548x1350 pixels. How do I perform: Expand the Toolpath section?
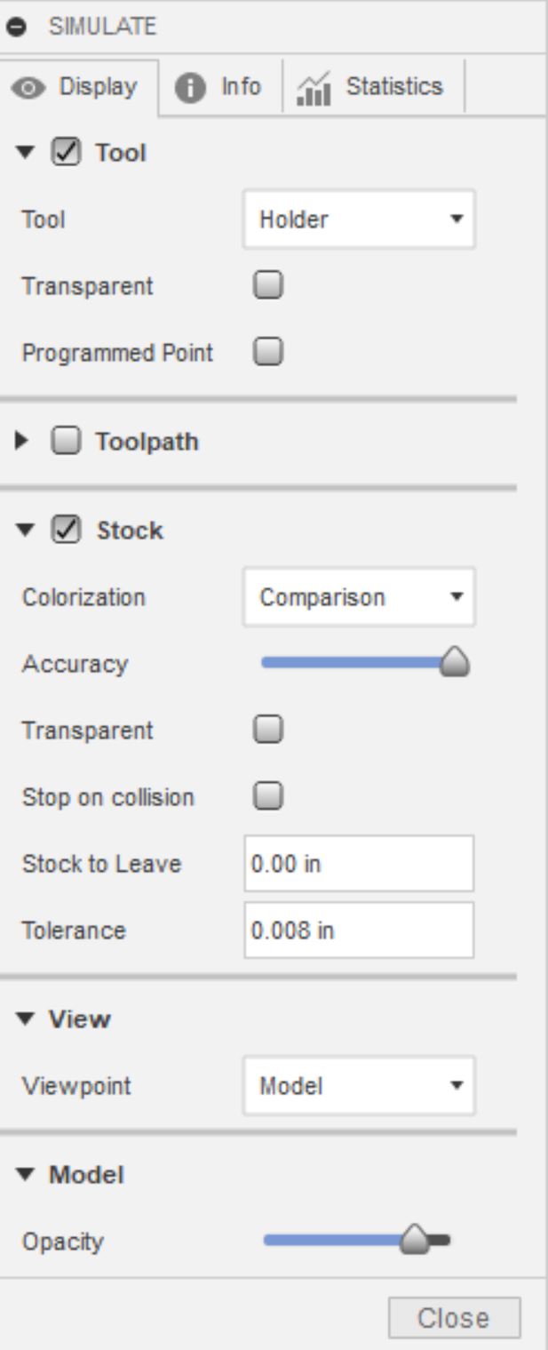point(22,442)
